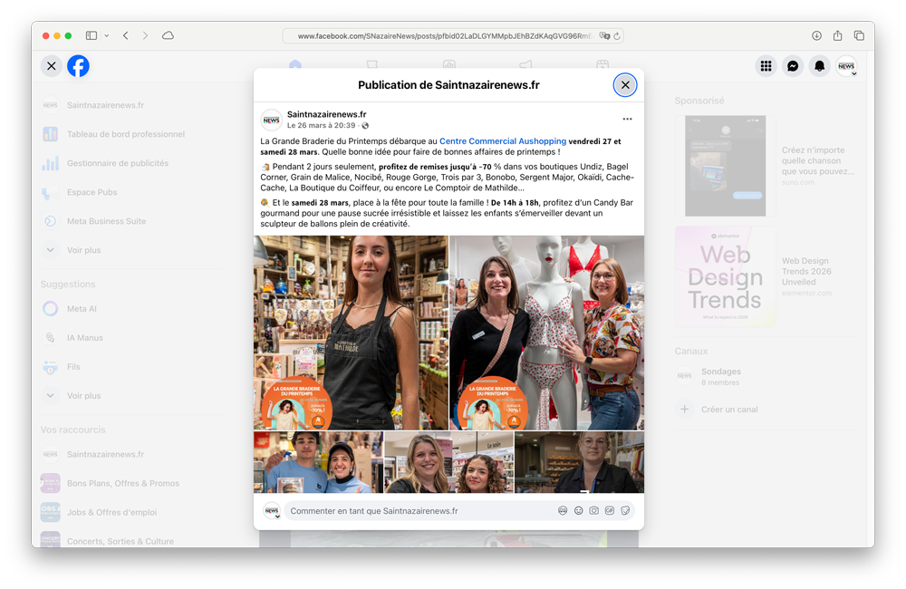This screenshot has height=589, width=906.
Task: Open the notifications bell
Action: tap(819, 66)
